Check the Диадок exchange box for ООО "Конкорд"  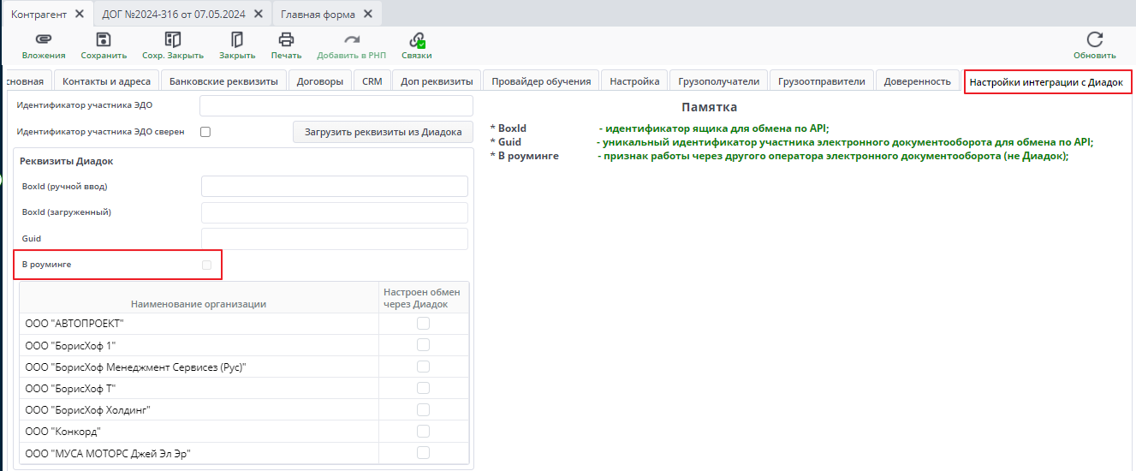click(423, 431)
